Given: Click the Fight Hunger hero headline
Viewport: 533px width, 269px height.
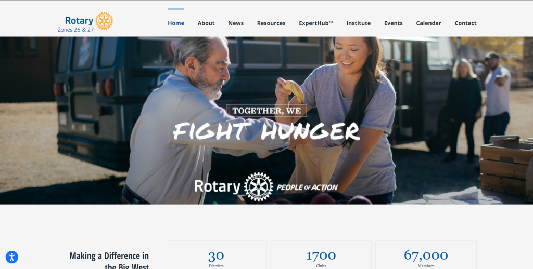Looking at the screenshot, I should [x=266, y=131].
